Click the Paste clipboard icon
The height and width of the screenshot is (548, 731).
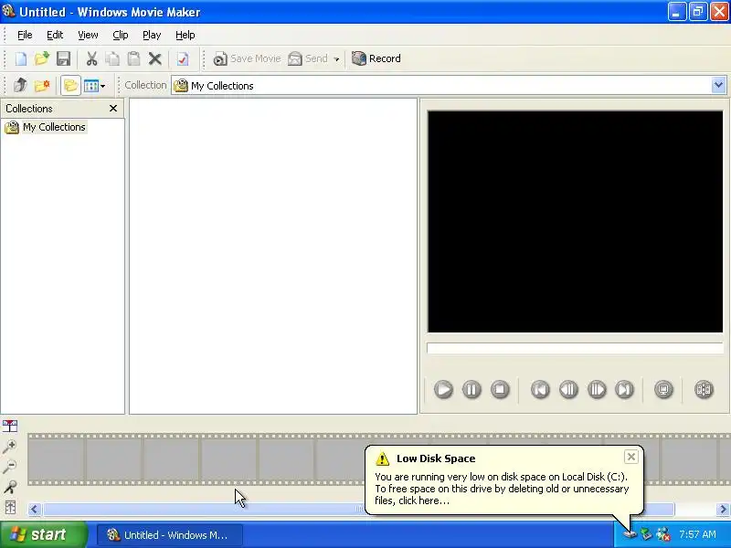pyautogui.click(x=133, y=58)
